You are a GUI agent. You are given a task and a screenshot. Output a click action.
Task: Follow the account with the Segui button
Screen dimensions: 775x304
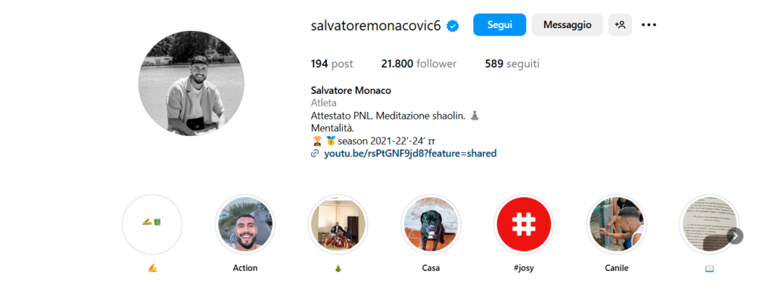[500, 25]
